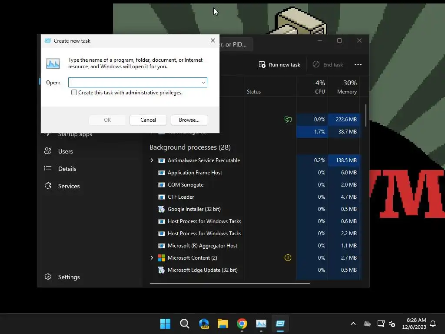The image size is (445, 334).
Task: Open Details page in sidebar
Action: click(x=67, y=169)
